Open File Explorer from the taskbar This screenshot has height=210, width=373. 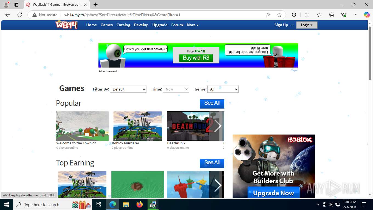[x=126, y=205]
